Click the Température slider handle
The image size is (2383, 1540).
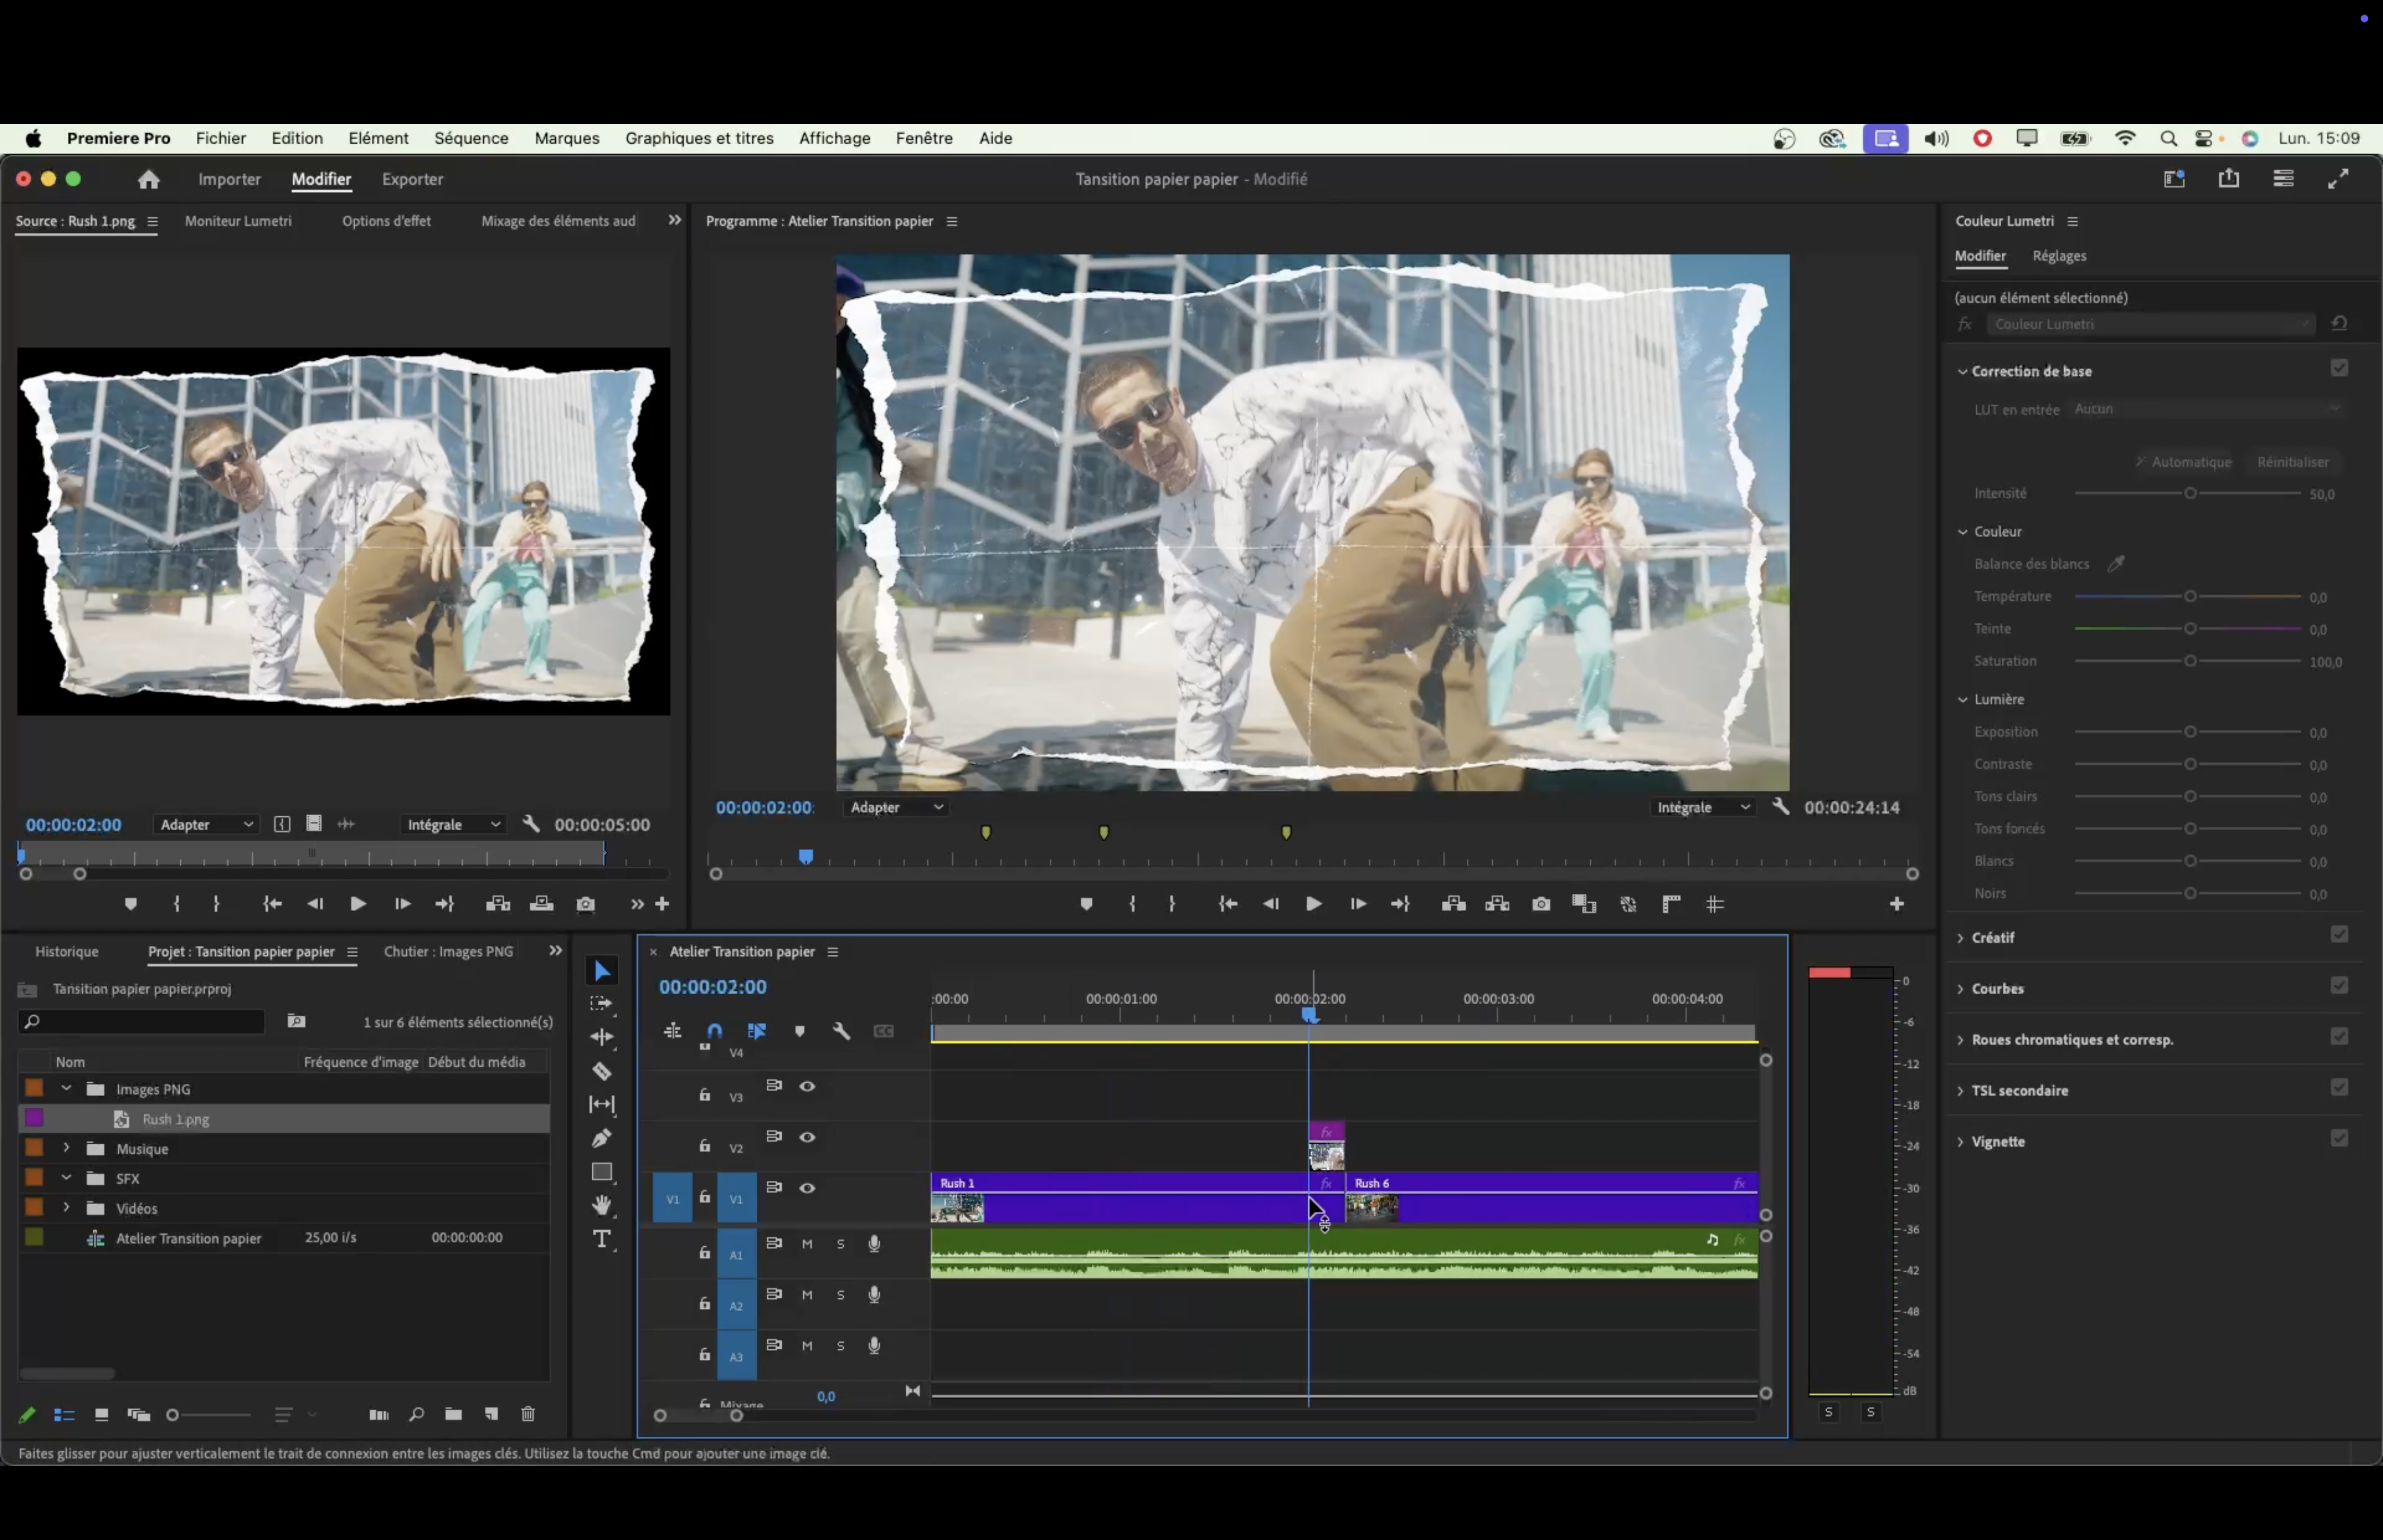[2189, 597]
